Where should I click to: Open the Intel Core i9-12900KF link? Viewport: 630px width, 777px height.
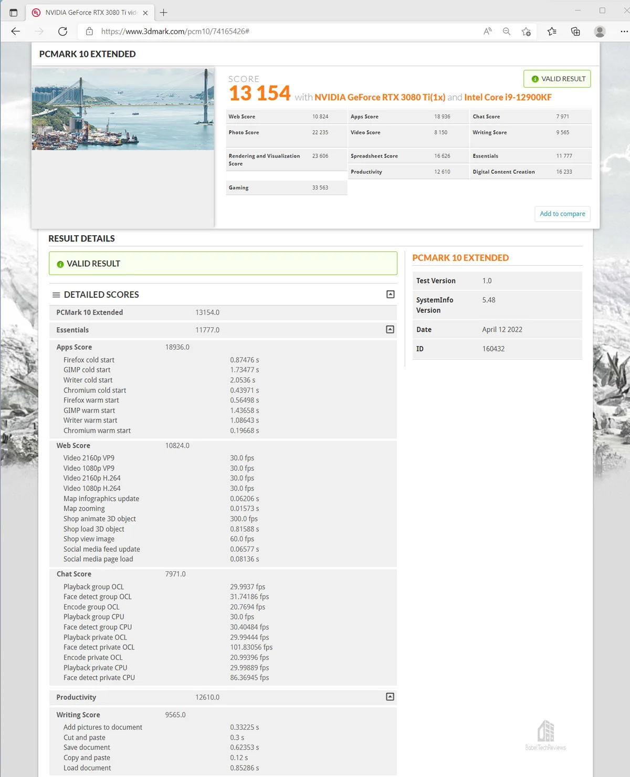pos(508,97)
